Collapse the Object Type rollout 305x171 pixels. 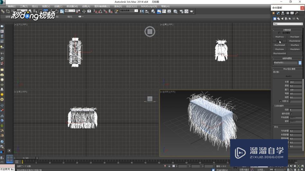(287, 30)
